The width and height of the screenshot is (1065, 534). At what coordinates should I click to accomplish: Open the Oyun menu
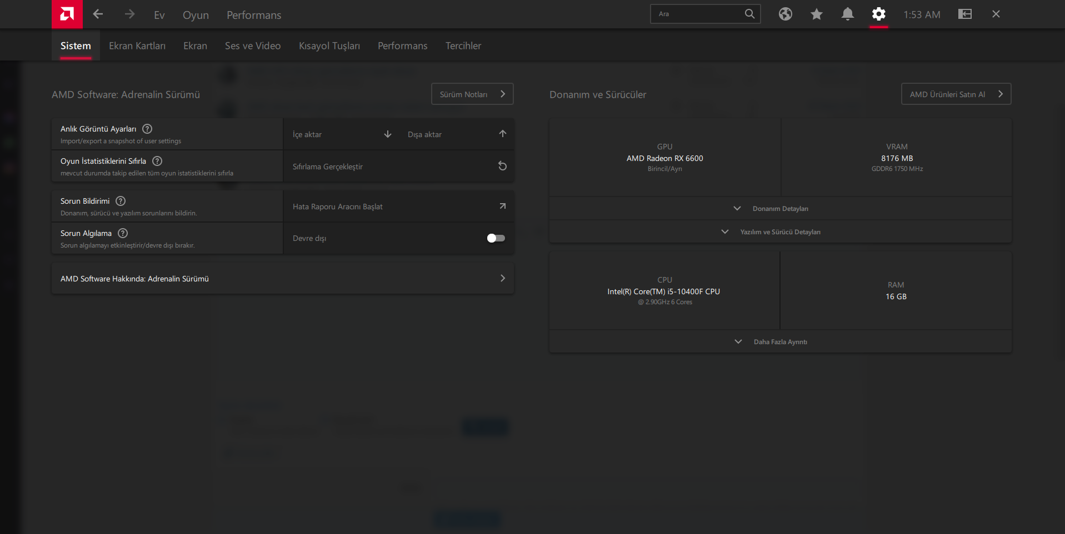tap(196, 15)
